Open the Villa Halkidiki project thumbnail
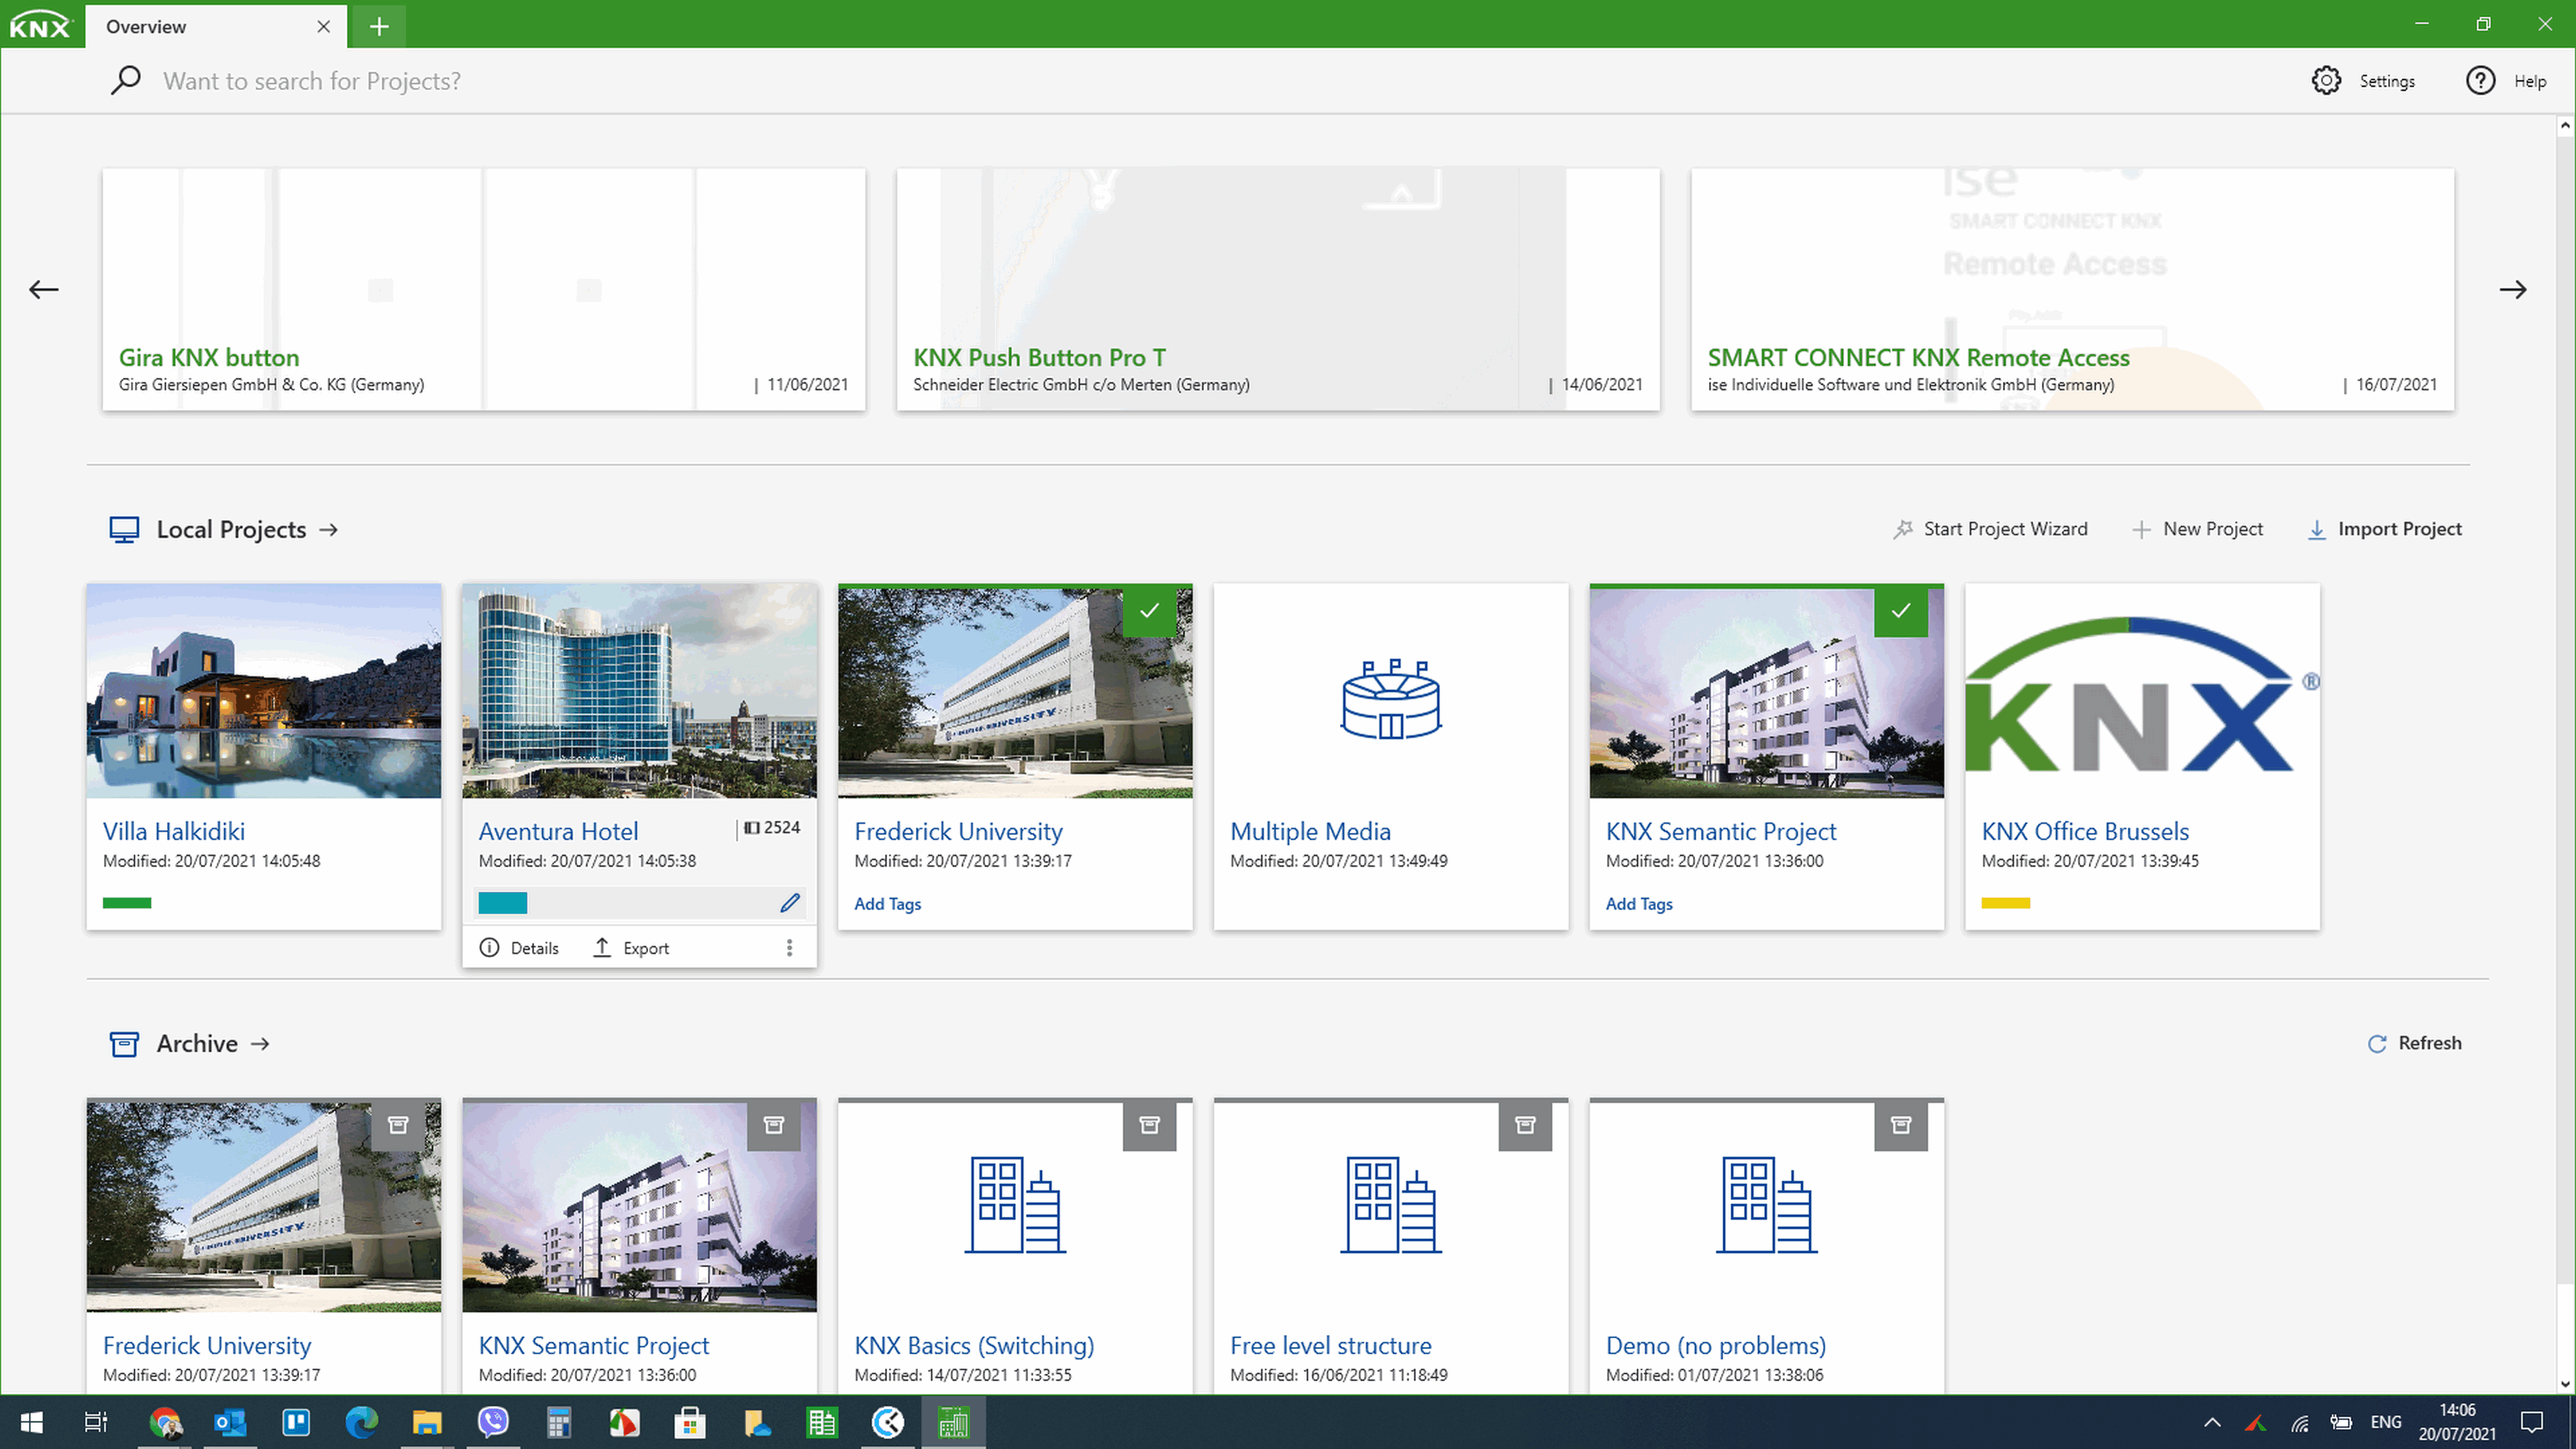The height and width of the screenshot is (1449, 2576). coord(264,691)
